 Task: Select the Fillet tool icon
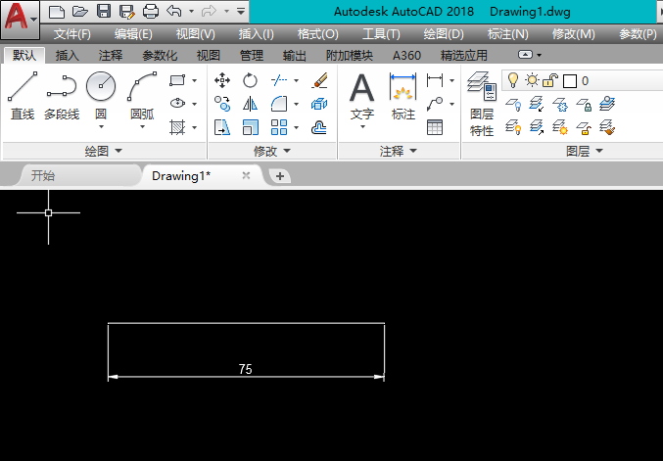(x=279, y=104)
